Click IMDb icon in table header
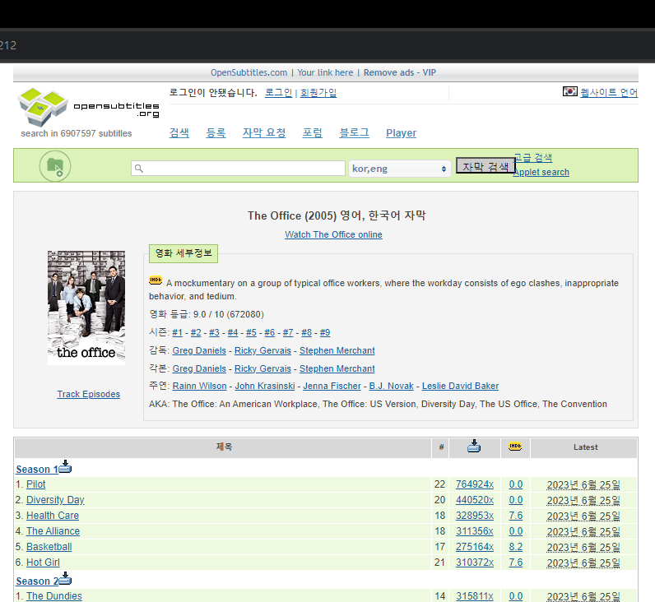This screenshot has width=655, height=602. pyautogui.click(x=515, y=447)
